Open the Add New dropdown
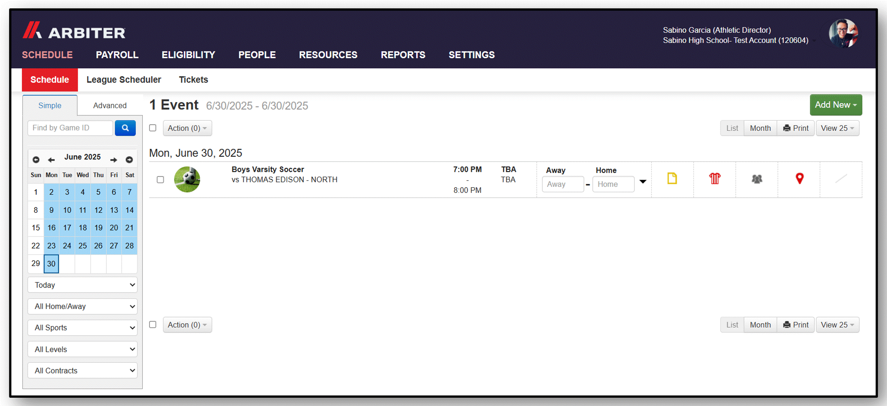 (836, 105)
